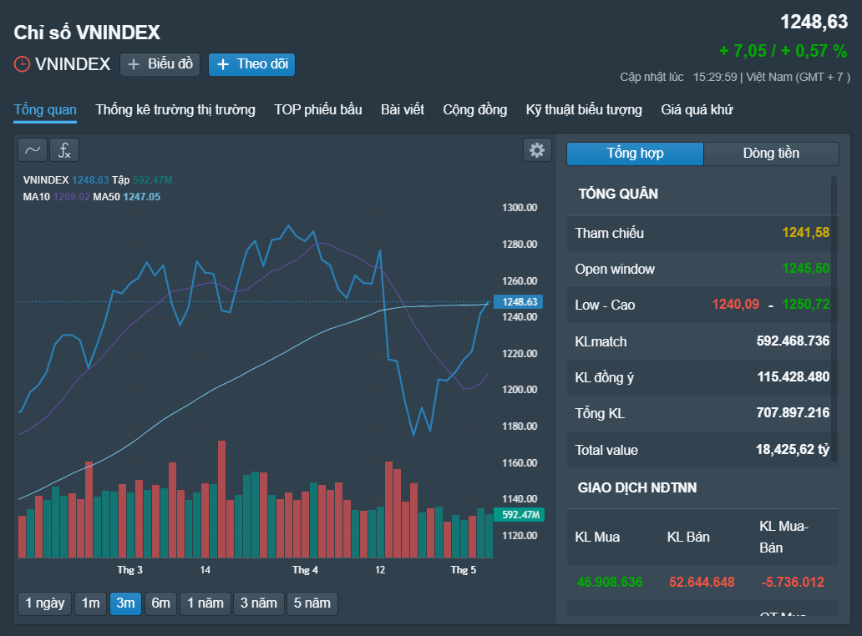The height and width of the screenshot is (636, 862).
Task: Choose the 6m chart range
Action: (161, 603)
